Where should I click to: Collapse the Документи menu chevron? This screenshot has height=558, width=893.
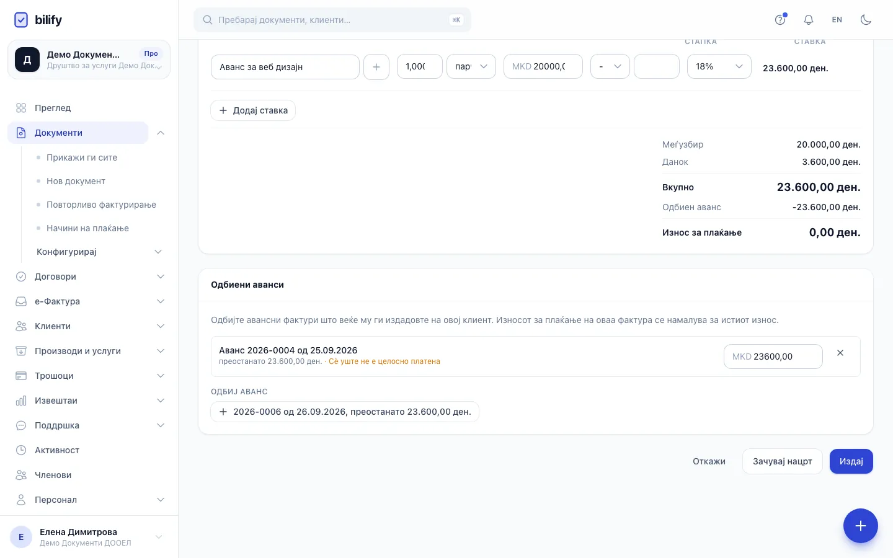161,133
